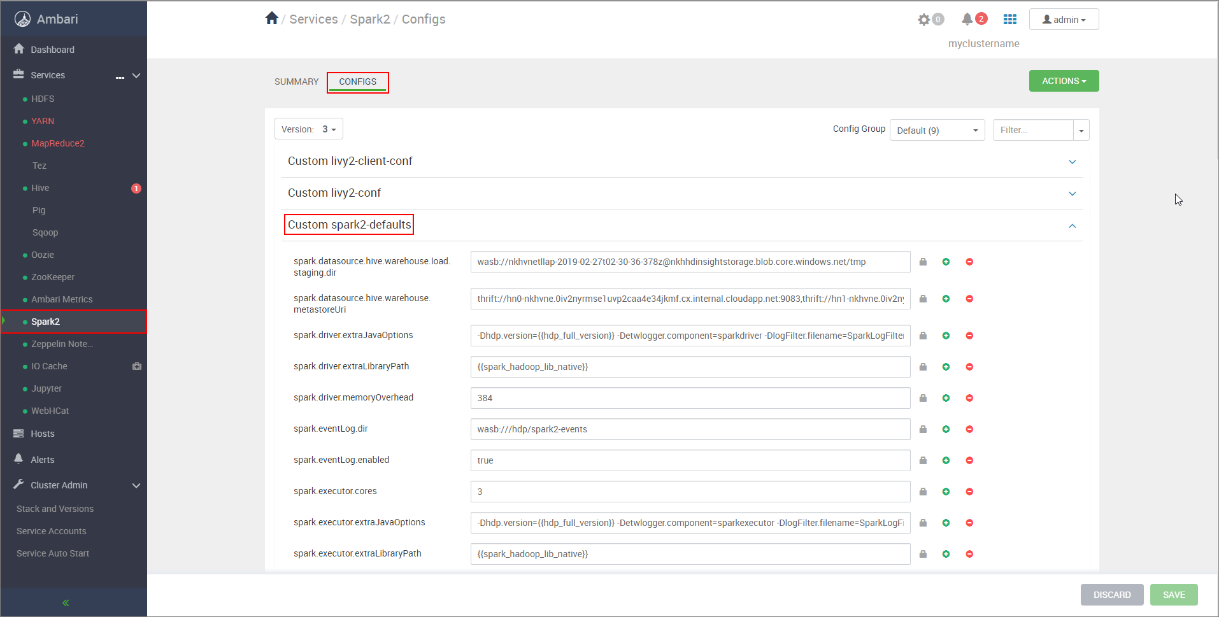Image resolution: width=1219 pixels, height=617 pixels.
Task: Open the views grid icon
Action: [x=1009, y=19]
